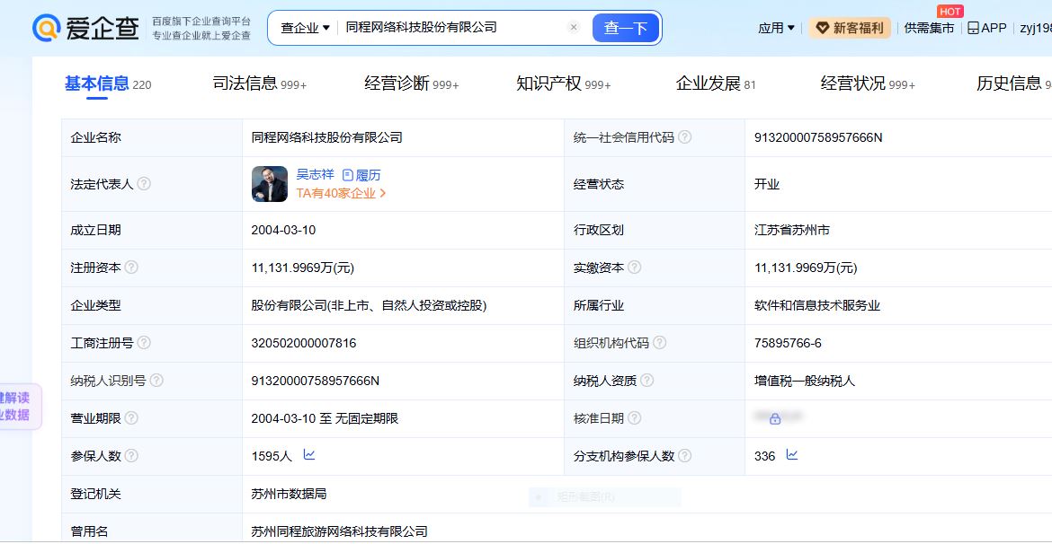Image resolution: width=1052 pixels, height=544 pixels.
Task: Open the 新客福利 promotion button
Action: [850, 28]
